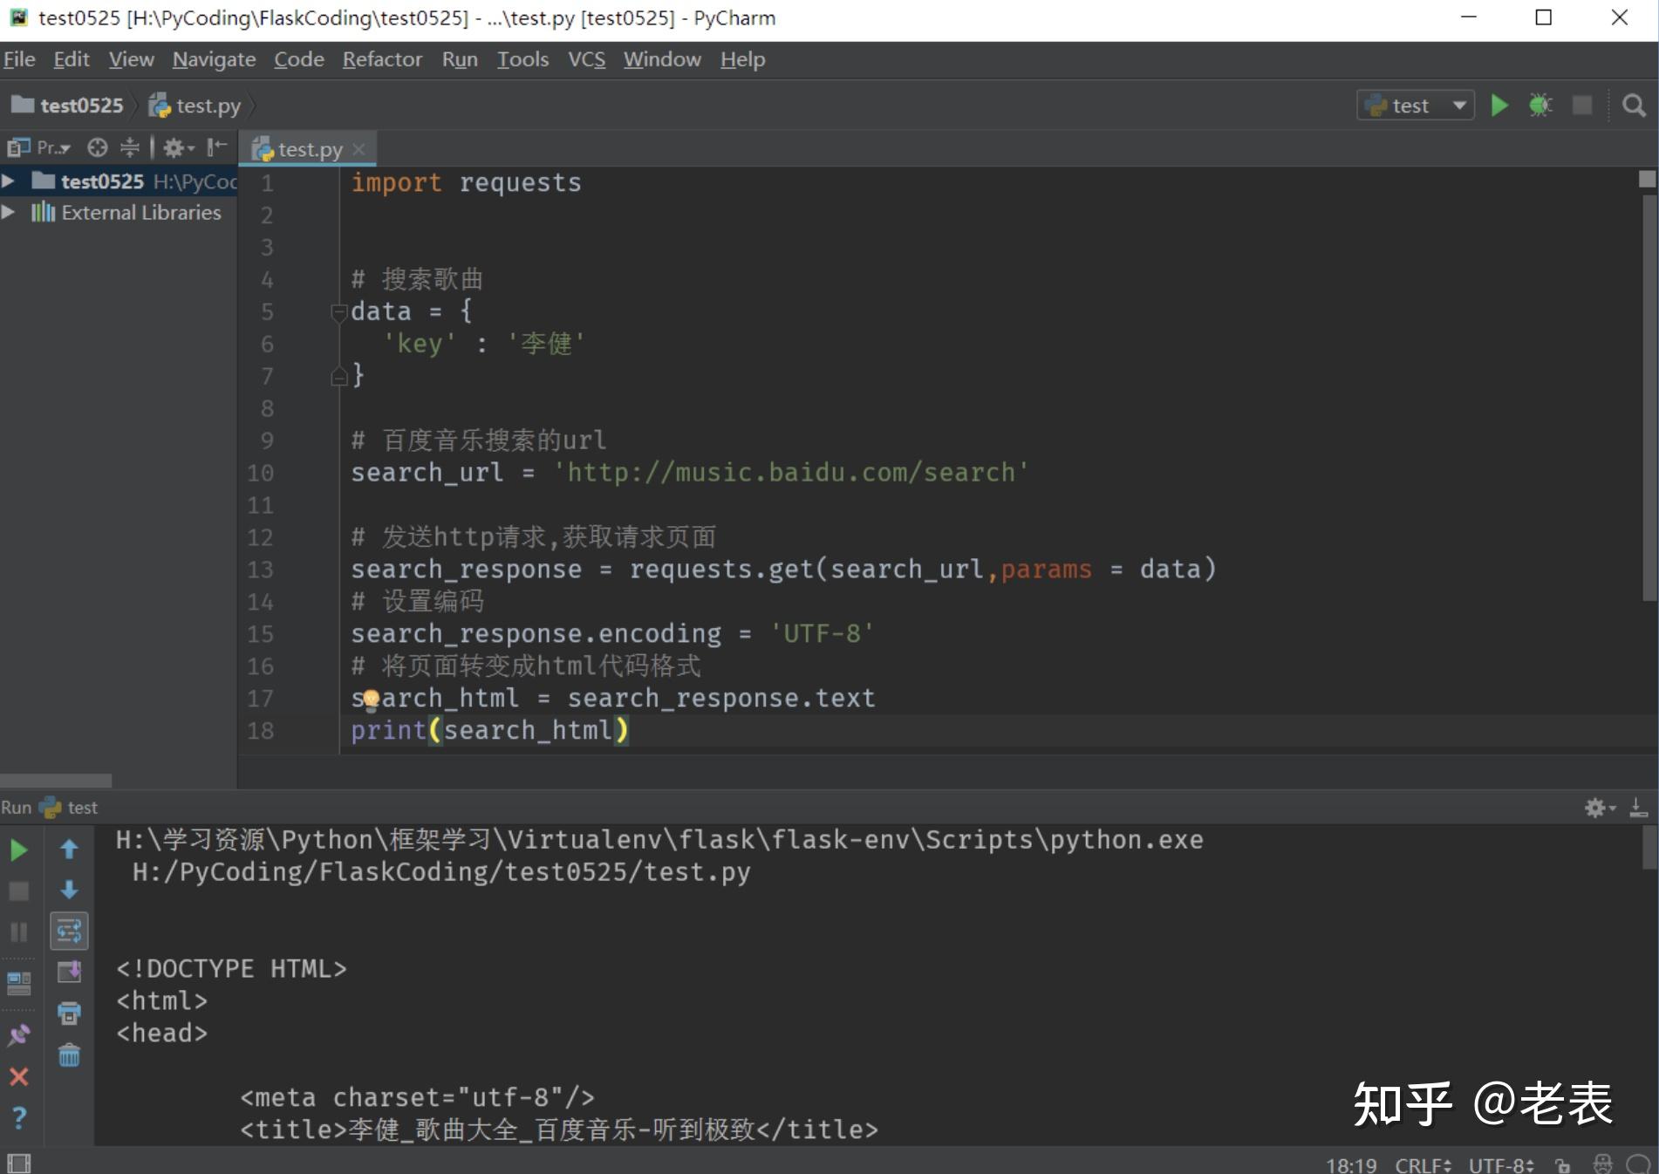Viewport: 1659px width, 1174px height.
Task: Click the scroll-from-source target icon in Project panel
Action: tap(98, 147)
